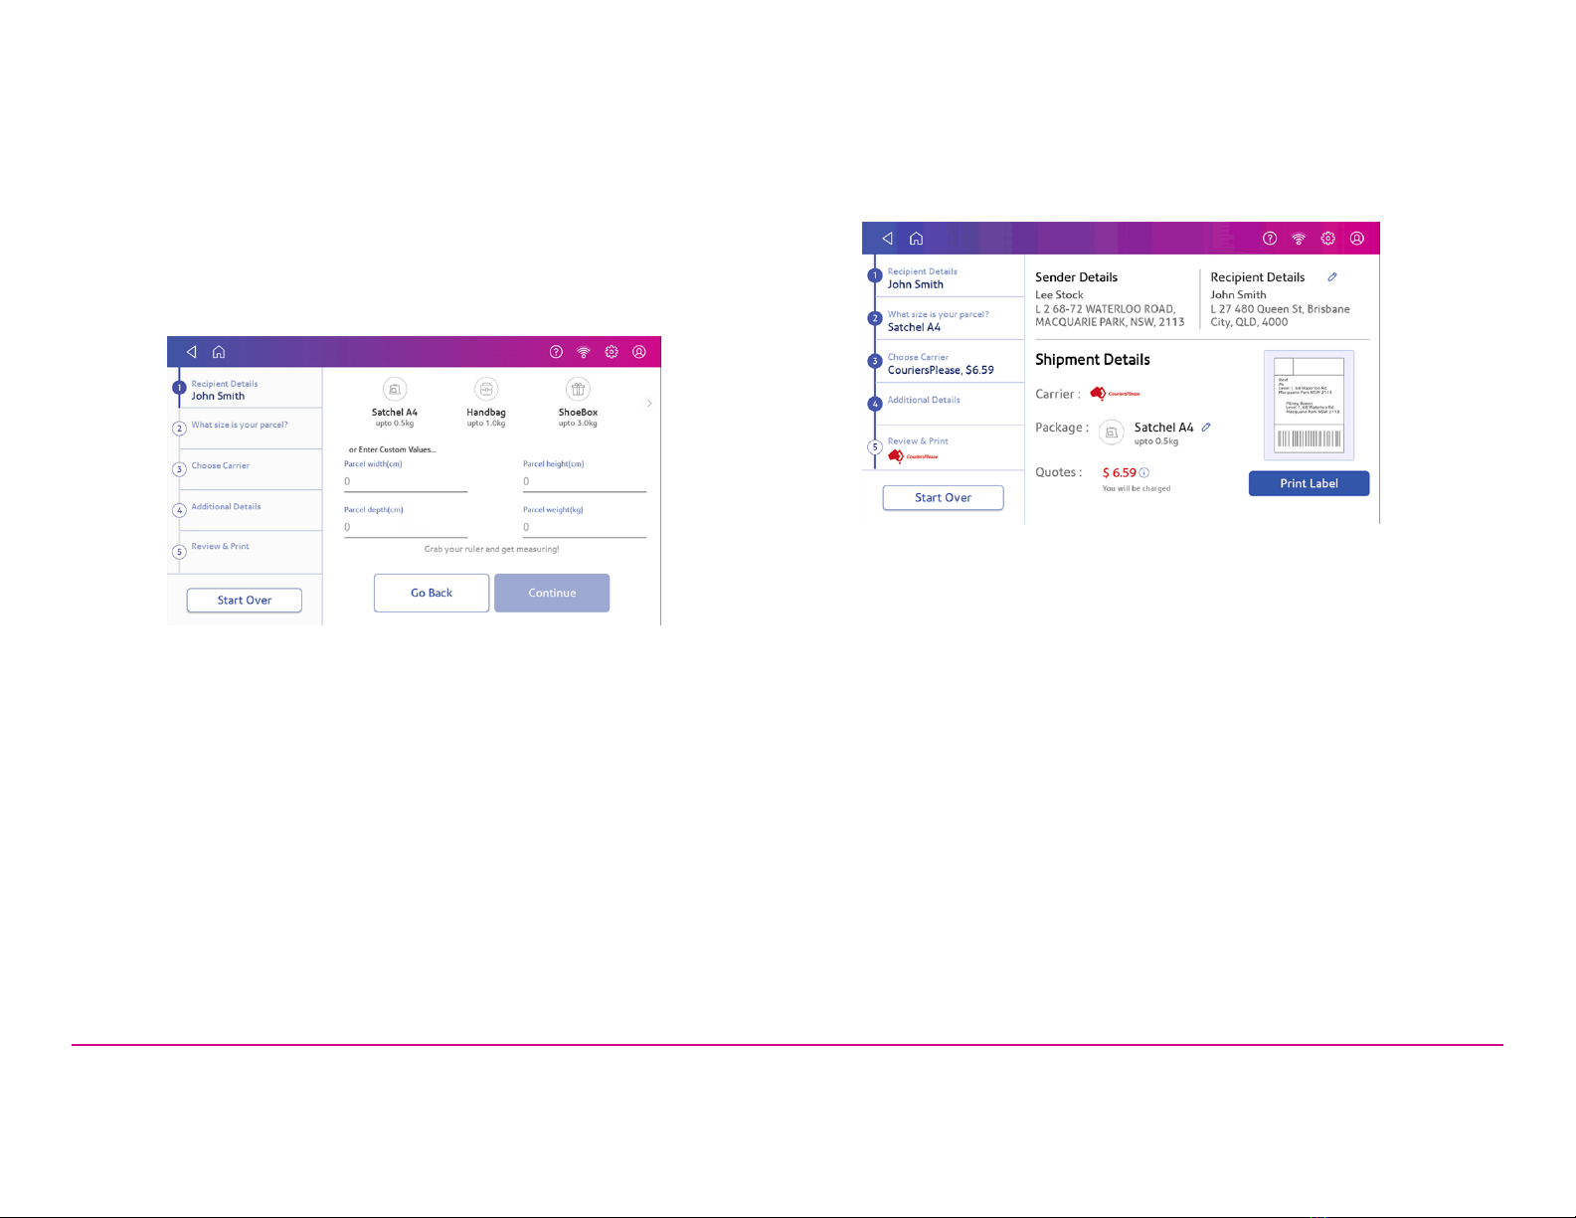Select step 1 Recipient Details in review screen
This screenshot has height=1218, width=1576.
click(945, 277)
